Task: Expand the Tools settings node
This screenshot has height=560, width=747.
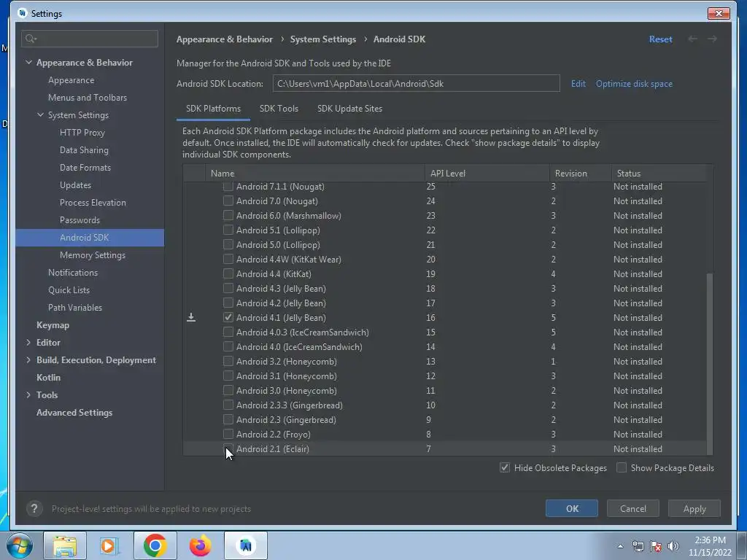Action: point(28,394)
